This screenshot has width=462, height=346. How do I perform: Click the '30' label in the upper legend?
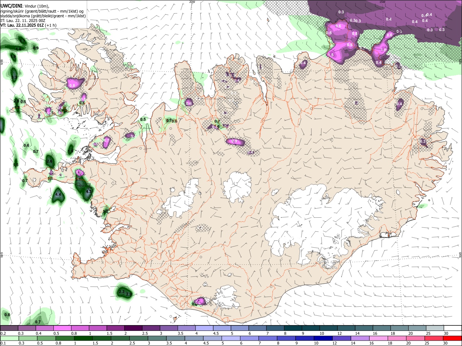(x=446, y=333)
